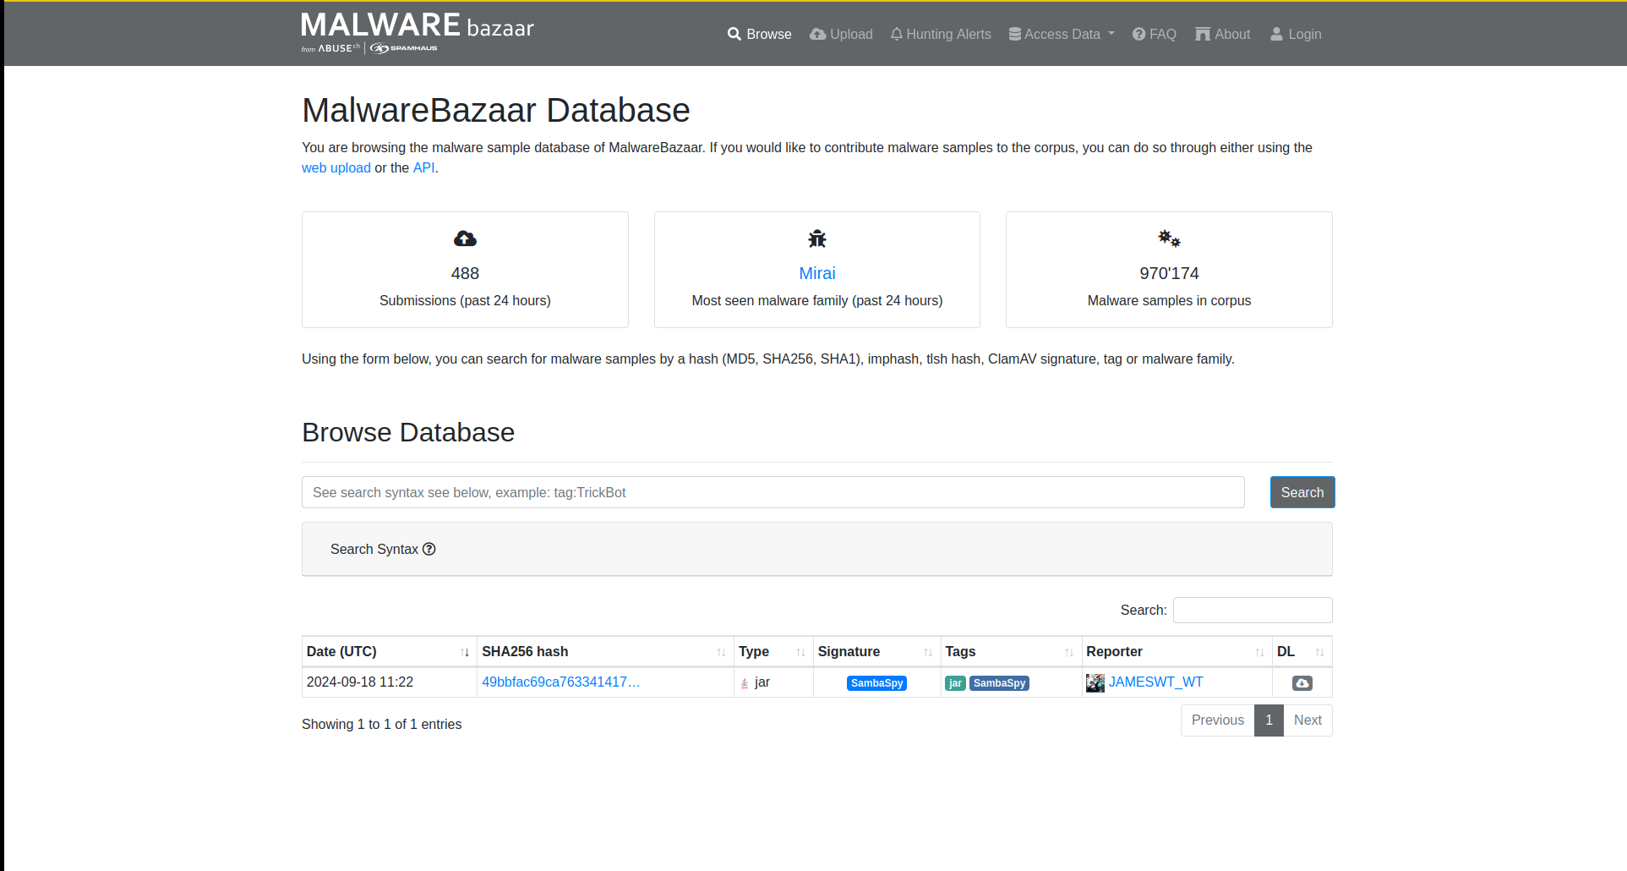
Task: Open the Access Data dropdown menu
Action: point(1062,35)
